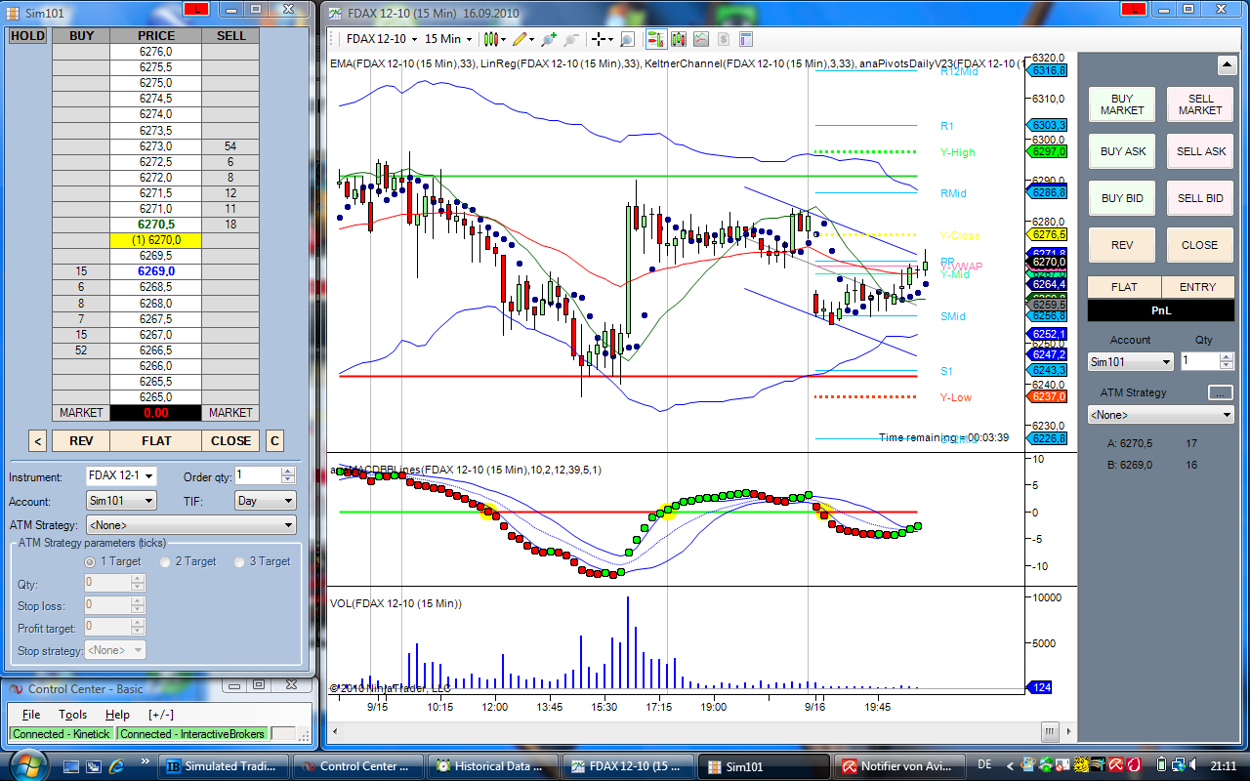Toggle the HOLD header in SuperDOM
1250x781 pixels.
click(27, 36)
